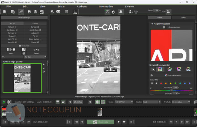Image resolution: width=197 pixels, height=127 pixels.
Task: Toggle the Favourites filter
Action: (24, 46)
